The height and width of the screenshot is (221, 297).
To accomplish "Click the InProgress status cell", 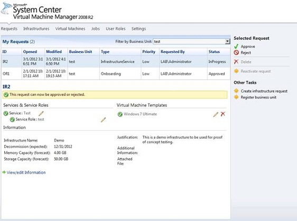I will point(217,62).
